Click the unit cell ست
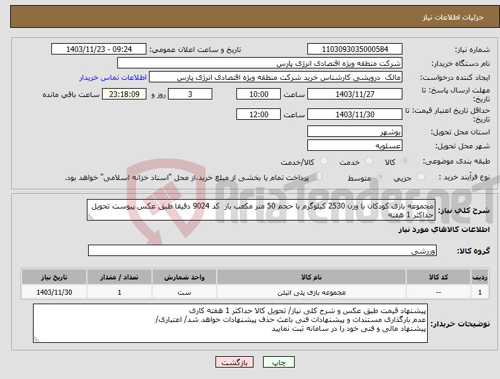 pyautogui.click(x=184, y=292)
